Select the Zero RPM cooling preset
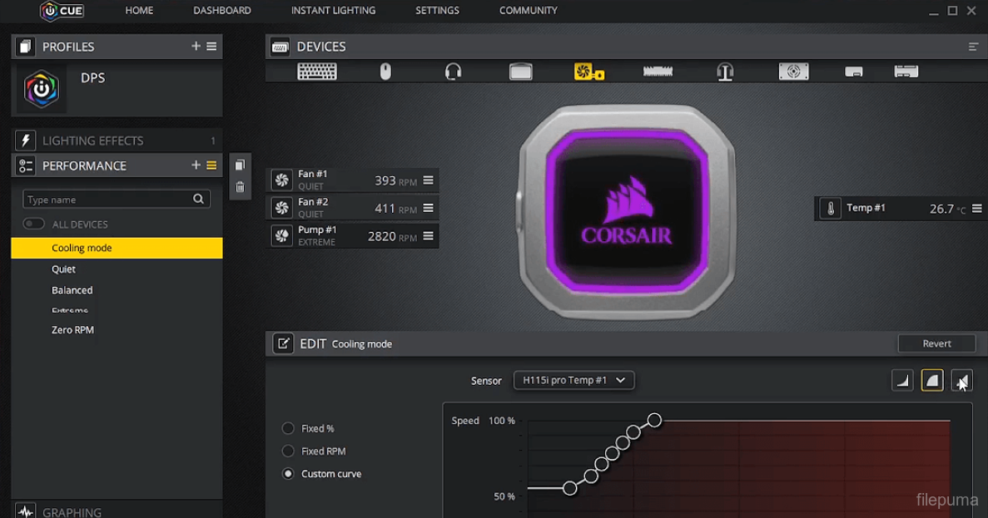Image resolution: width=988 pixels, height=518 pixels. pyautogui.click(x=72, y=330)
